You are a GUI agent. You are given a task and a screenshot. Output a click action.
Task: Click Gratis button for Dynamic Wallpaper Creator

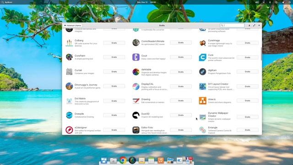tap(247, 117)
